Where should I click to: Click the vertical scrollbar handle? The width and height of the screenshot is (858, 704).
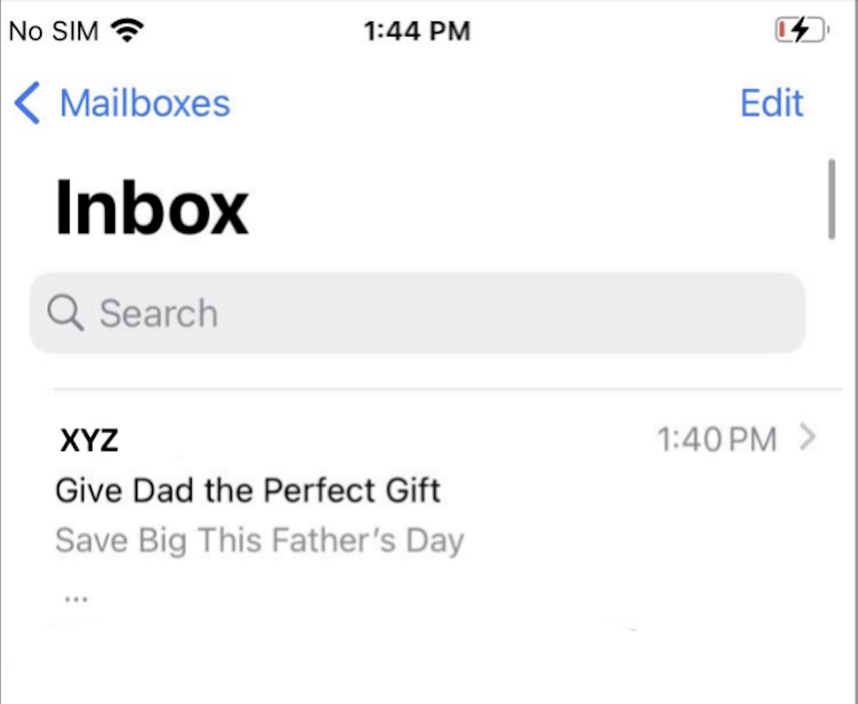pyautogui.click(x=831, y=200)
